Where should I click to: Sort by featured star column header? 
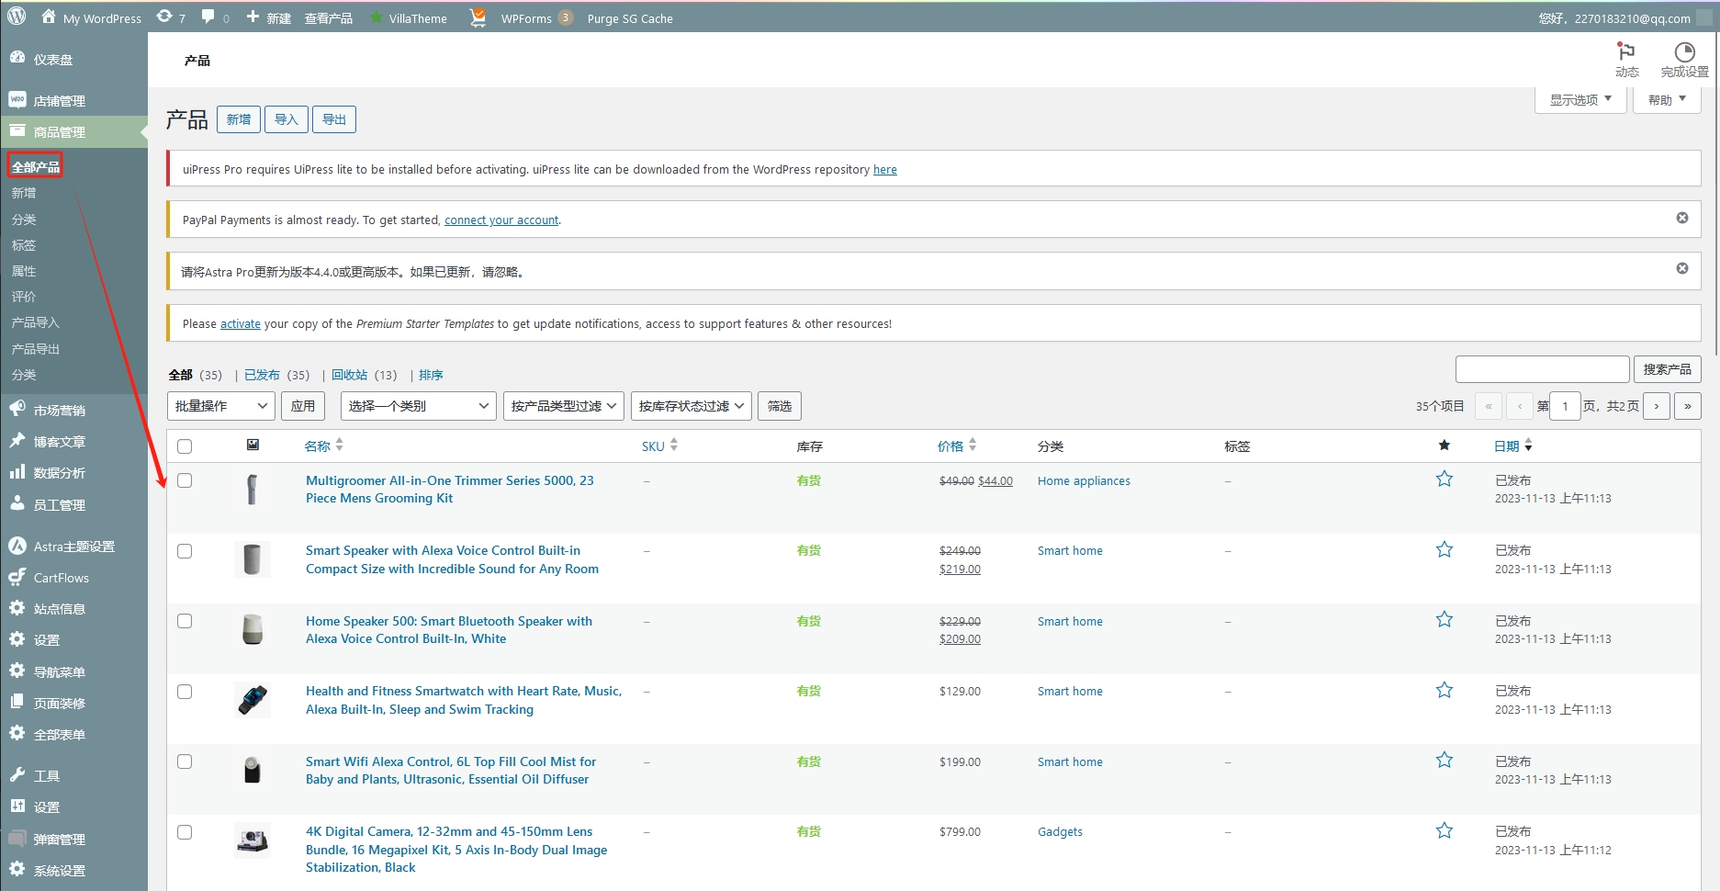tap(1445, 445)
